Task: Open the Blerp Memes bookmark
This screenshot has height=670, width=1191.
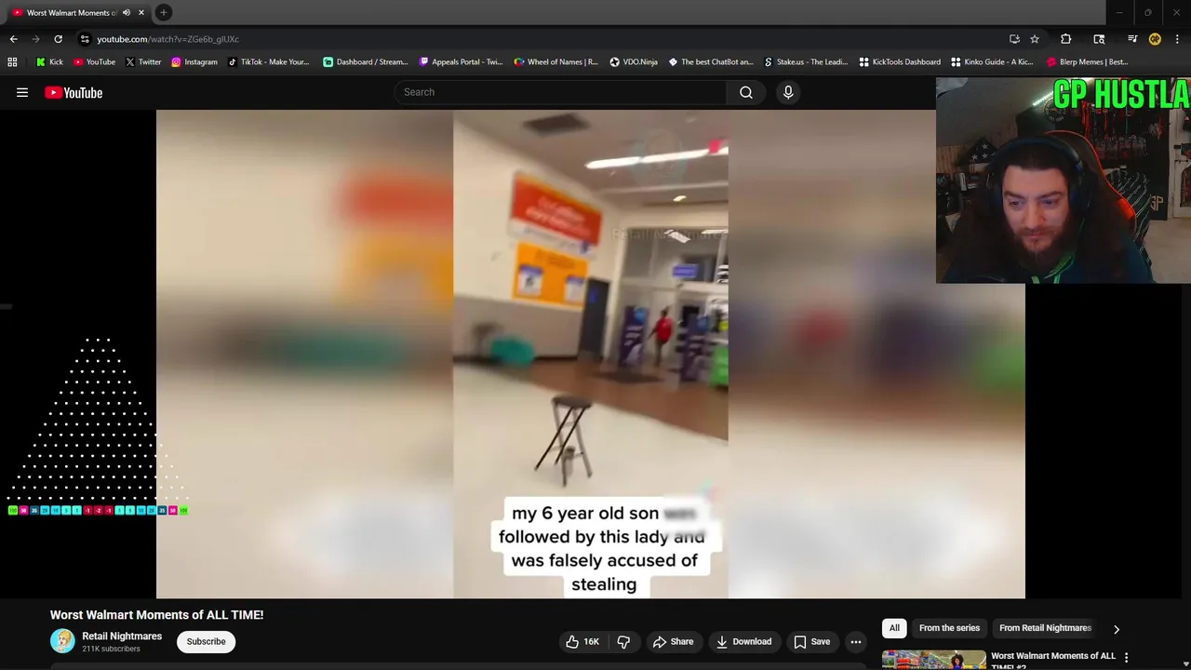Action: [x=1088, y=62]
